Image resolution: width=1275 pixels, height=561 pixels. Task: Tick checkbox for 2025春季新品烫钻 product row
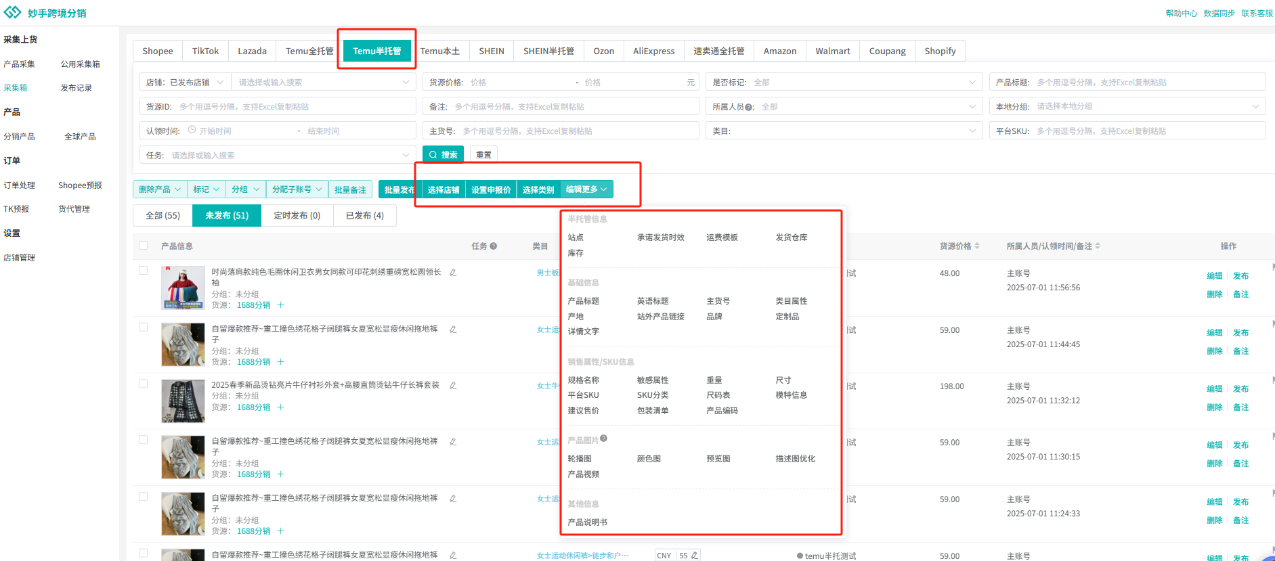[x=143, y=384]
